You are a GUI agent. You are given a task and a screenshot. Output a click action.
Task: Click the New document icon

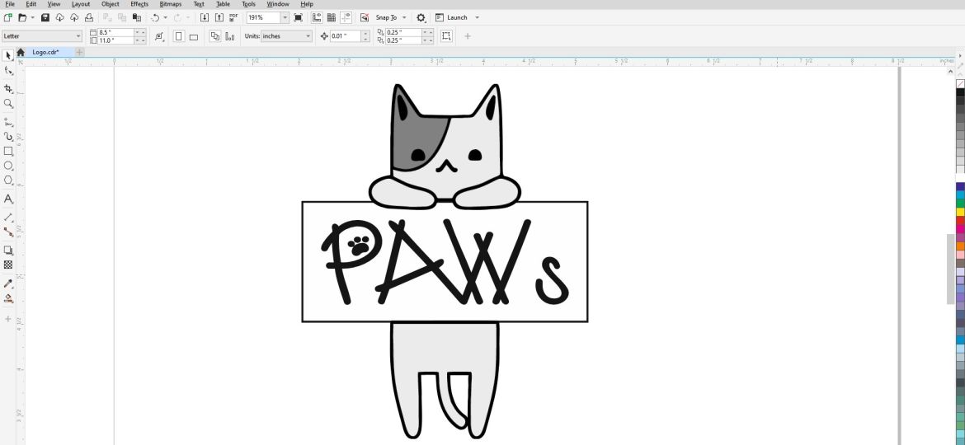coord(8,18)
